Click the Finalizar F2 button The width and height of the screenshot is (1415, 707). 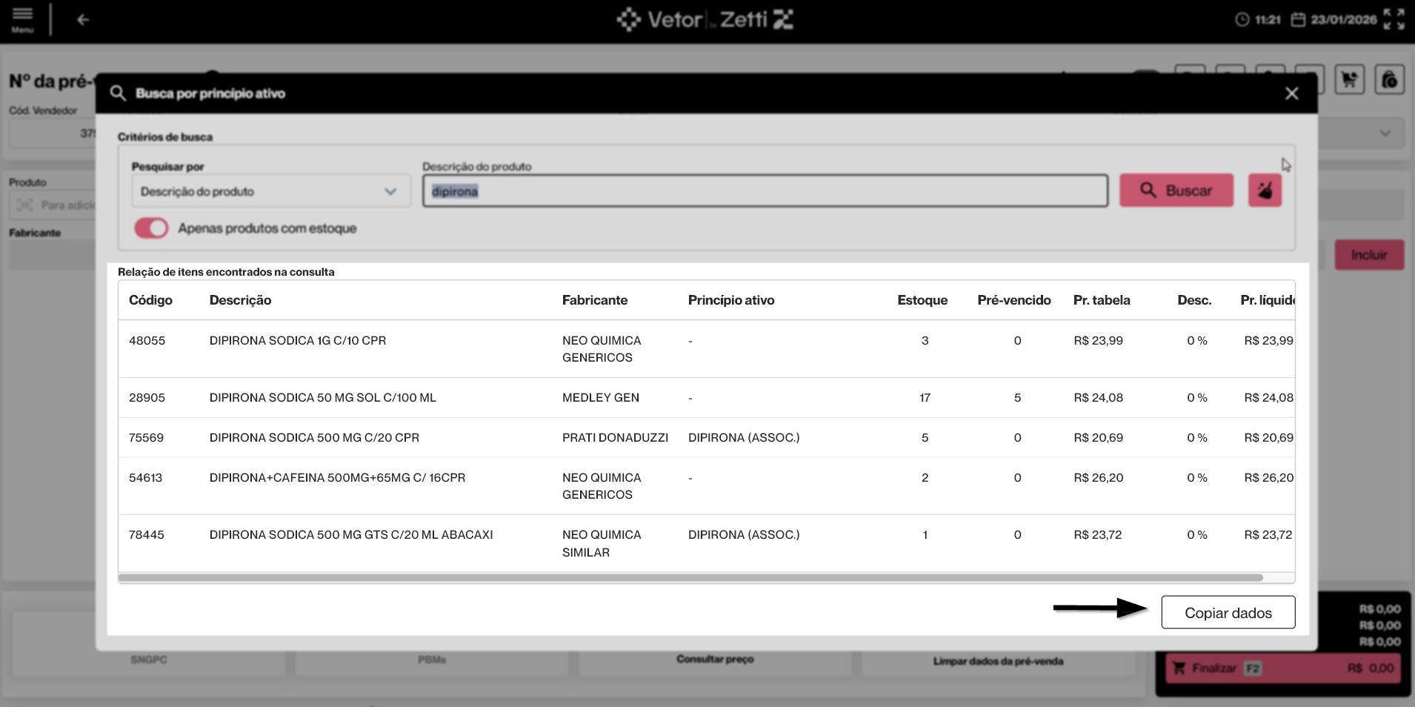1283,668
